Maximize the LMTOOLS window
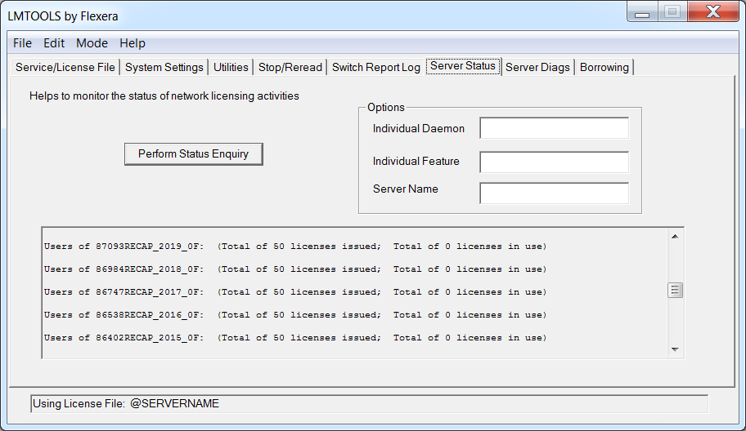This screenshot has height=431, width=746. point(672,12)
